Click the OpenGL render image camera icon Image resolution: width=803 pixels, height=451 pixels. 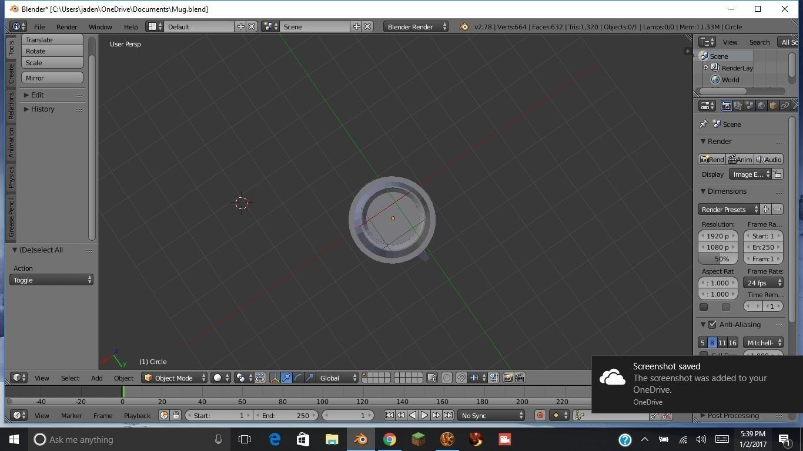pyautogui.click(x=508, y=378)
